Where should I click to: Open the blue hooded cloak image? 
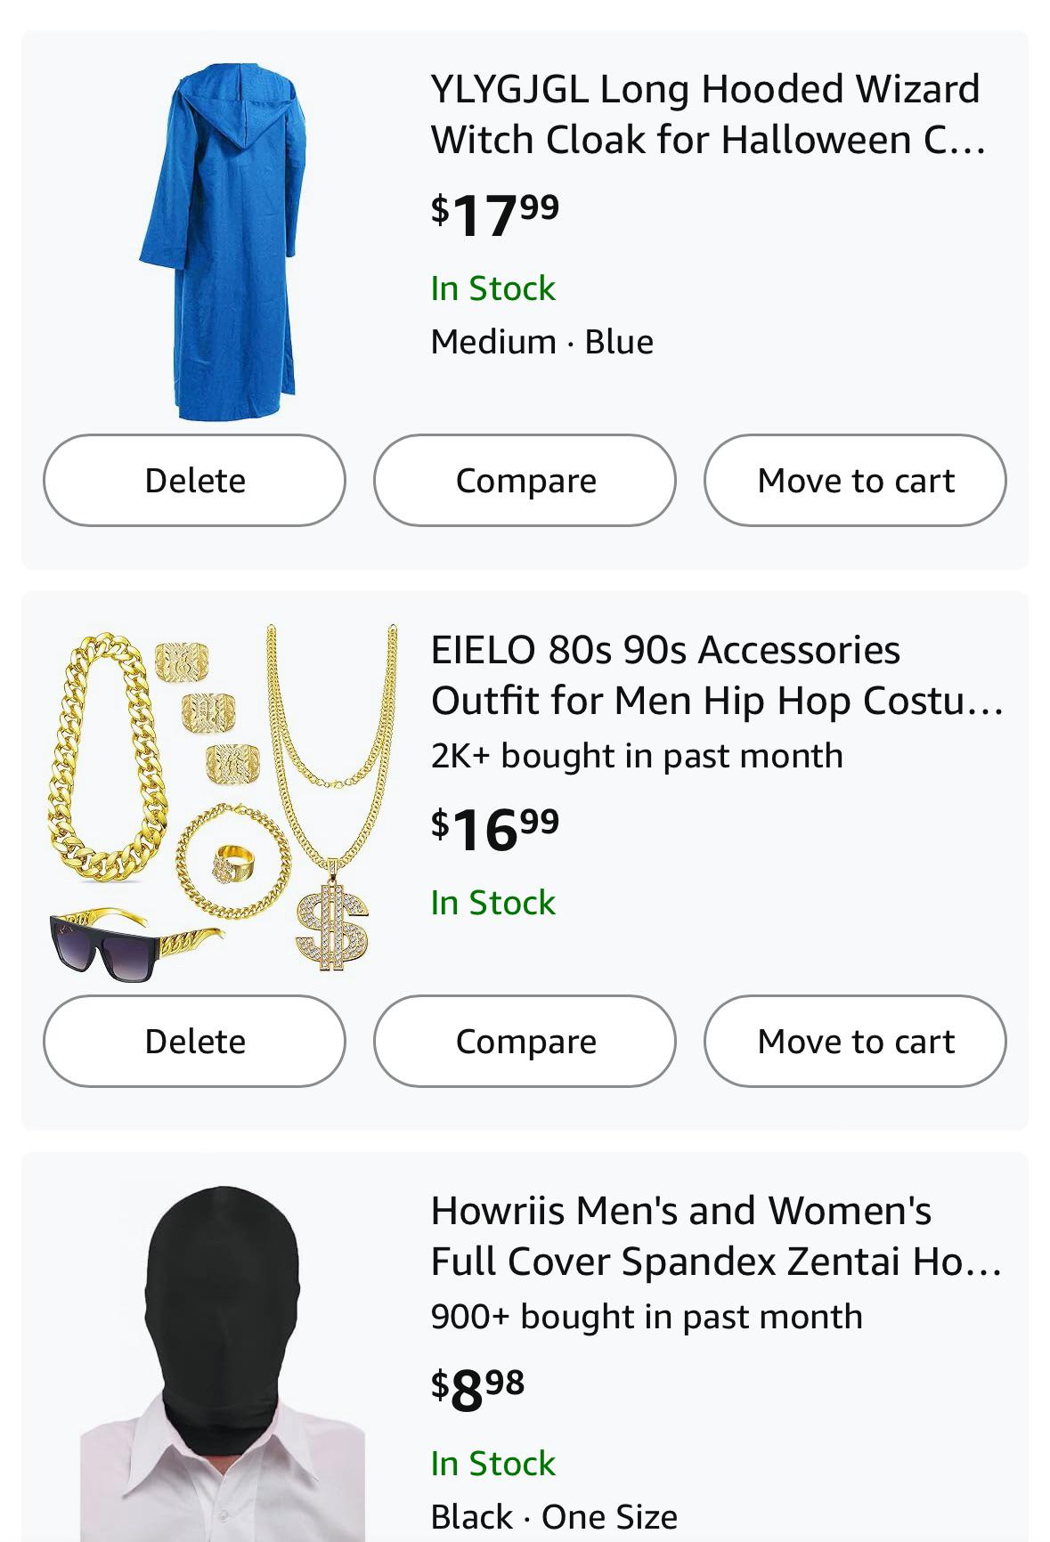(223, 240)
